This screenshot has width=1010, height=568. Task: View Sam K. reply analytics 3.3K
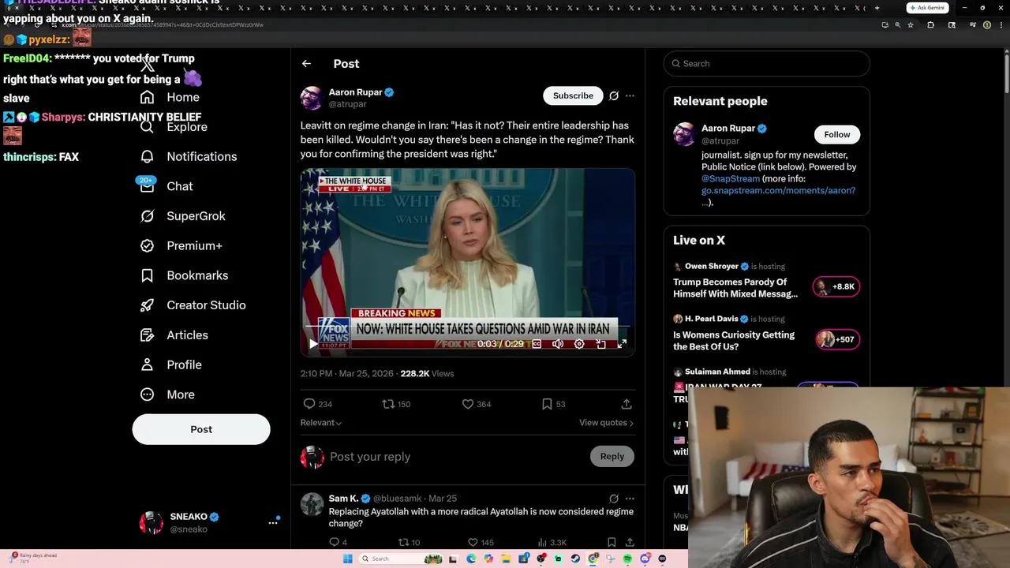click(553, 542)
